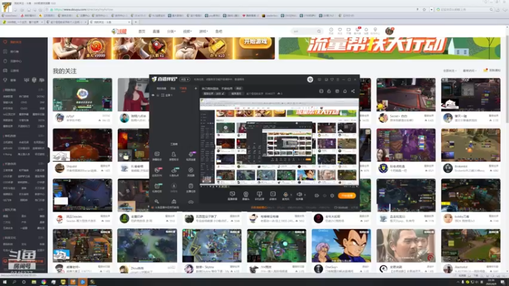Viewport: 509px width, 286px height.
Task: Click the orange start streaming button
Action: coord(347,196)
